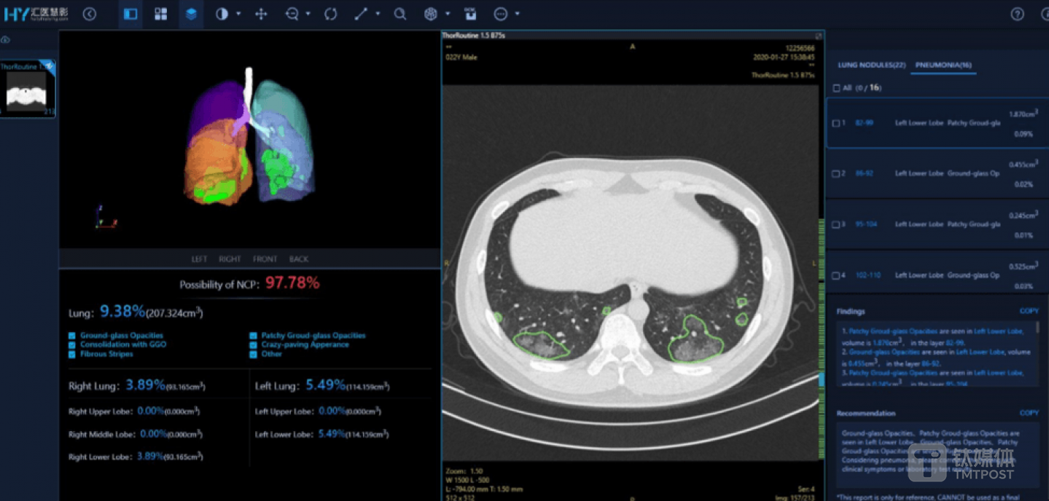The height and width of the screenshot is (501, 1049).
Task: Select the Pneumonia tab
Action: point(944,65)
